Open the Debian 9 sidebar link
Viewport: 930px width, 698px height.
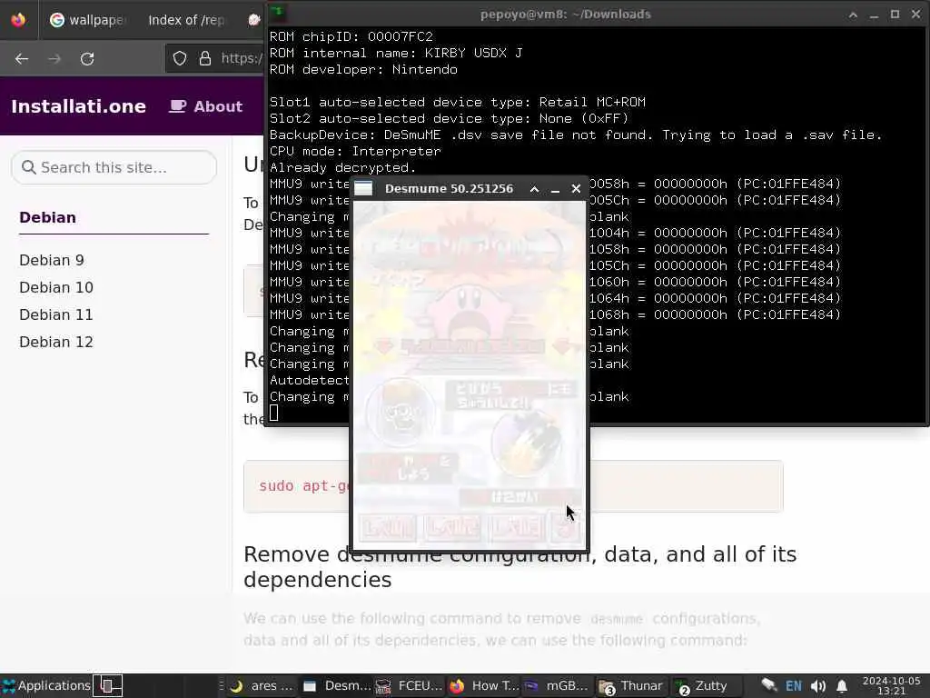(52, 260)
